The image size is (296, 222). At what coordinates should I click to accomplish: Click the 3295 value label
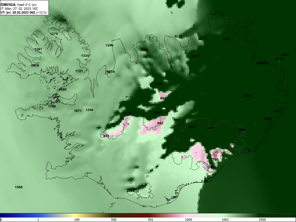192,127
